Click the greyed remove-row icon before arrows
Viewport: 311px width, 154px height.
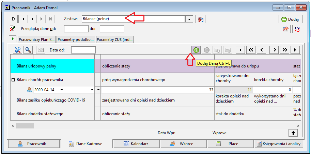[228, 50]
